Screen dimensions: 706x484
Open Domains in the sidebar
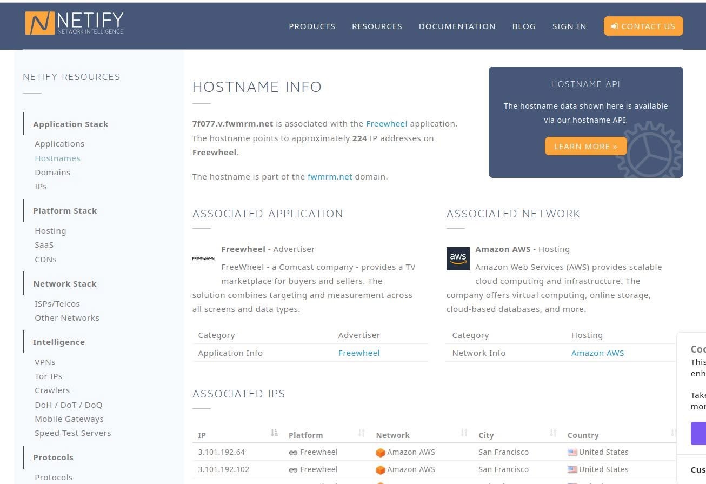tap(52, 173)
